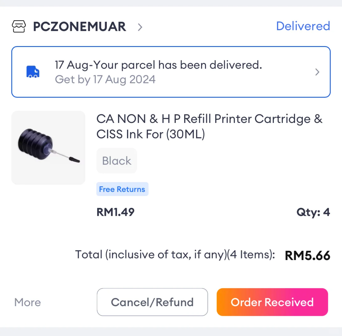This screenshot has width=342, height=336.
Task: Click the RM1.49 item price
Action: tap(115, 212)
